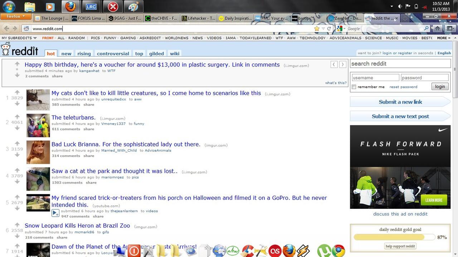458x257 pixels.
Task: Open the gilded tab
Action: coord(156,54)
